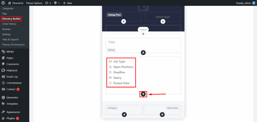The width and height of the screenshot is (257, 122).
Task: Add element under Title and Rating
Action: (x=143, y=52)
